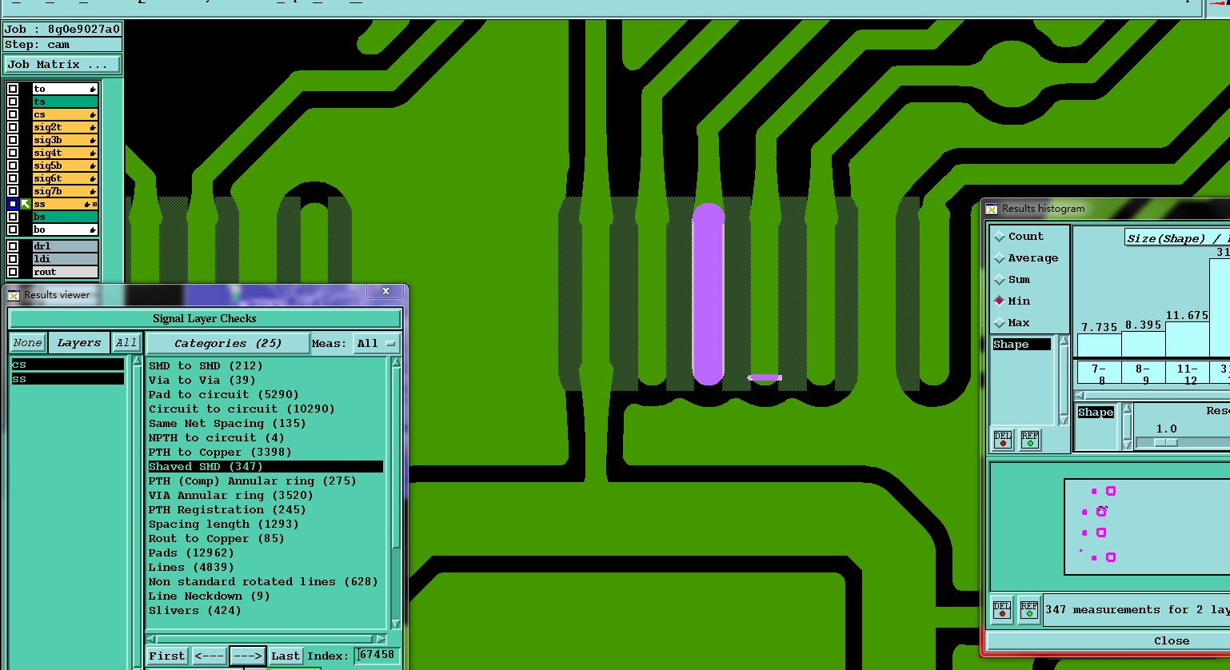Select the ldi layer row

65,259
